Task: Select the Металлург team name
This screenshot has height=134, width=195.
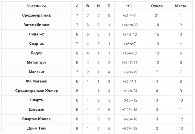Action: (x=36, y=62)
